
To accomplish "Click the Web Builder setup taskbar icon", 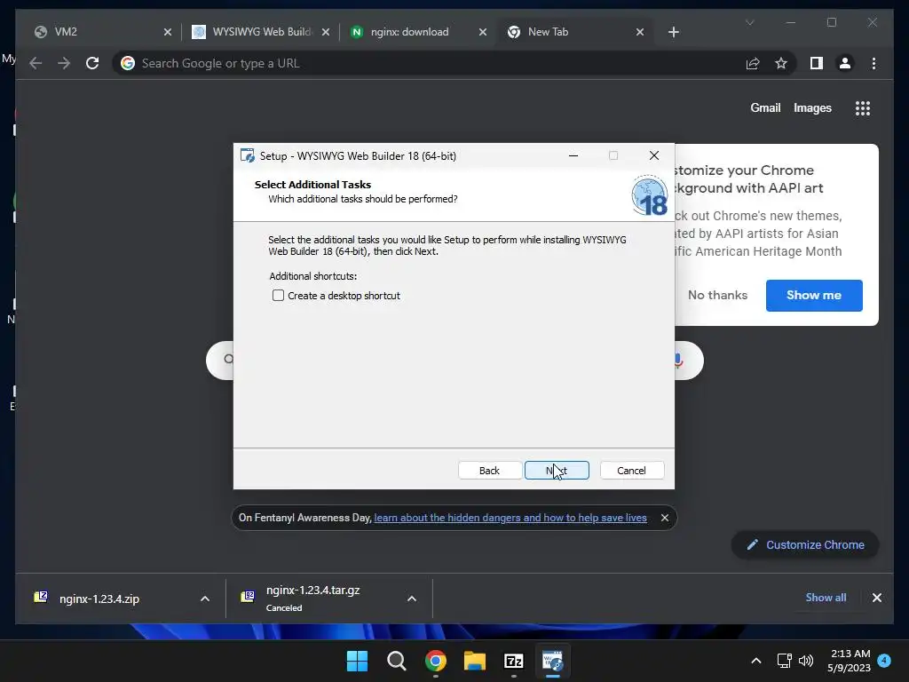I will click(x=552, y=661).
